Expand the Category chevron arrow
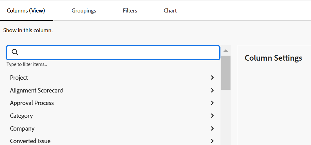Screen dimensions: 311x145 212,116
